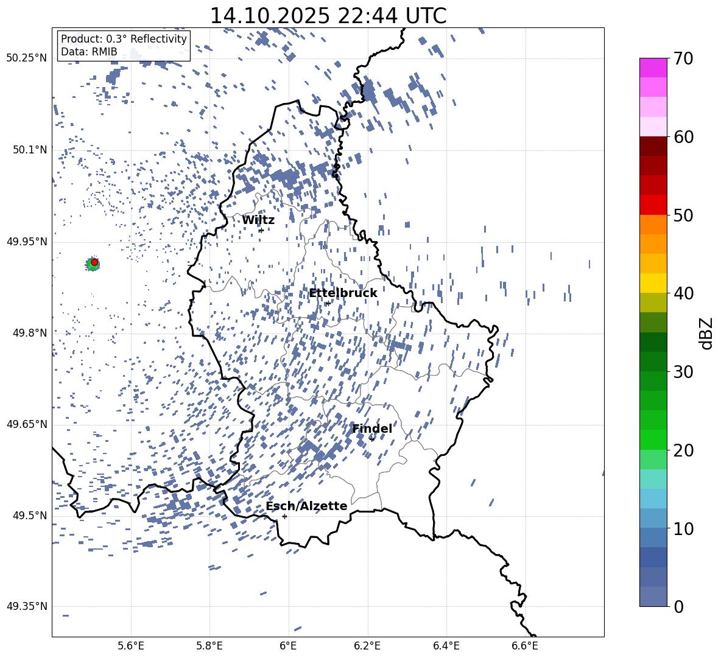Click the 49.5°N latitude axis label
The height and width of the screenshot is (658, 721).
(30, 516)
